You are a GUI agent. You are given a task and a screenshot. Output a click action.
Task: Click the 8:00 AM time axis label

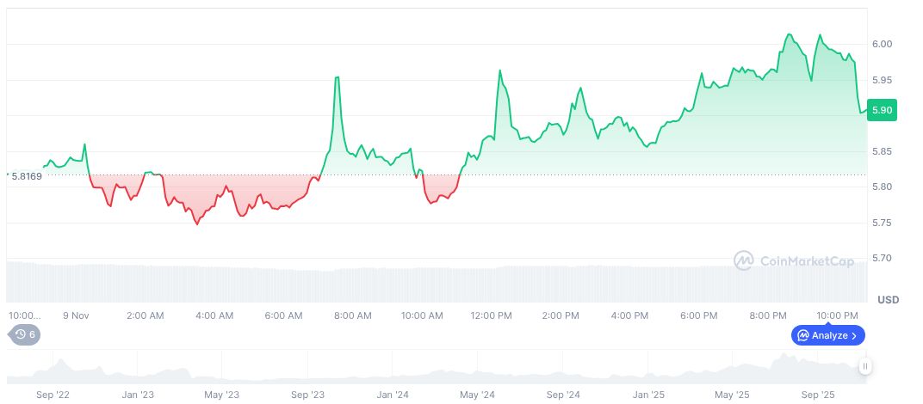352,315
